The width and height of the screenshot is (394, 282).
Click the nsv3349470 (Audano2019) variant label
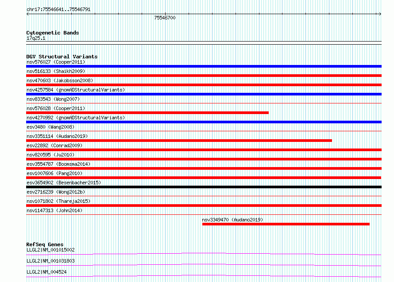[x=232, y=220]
